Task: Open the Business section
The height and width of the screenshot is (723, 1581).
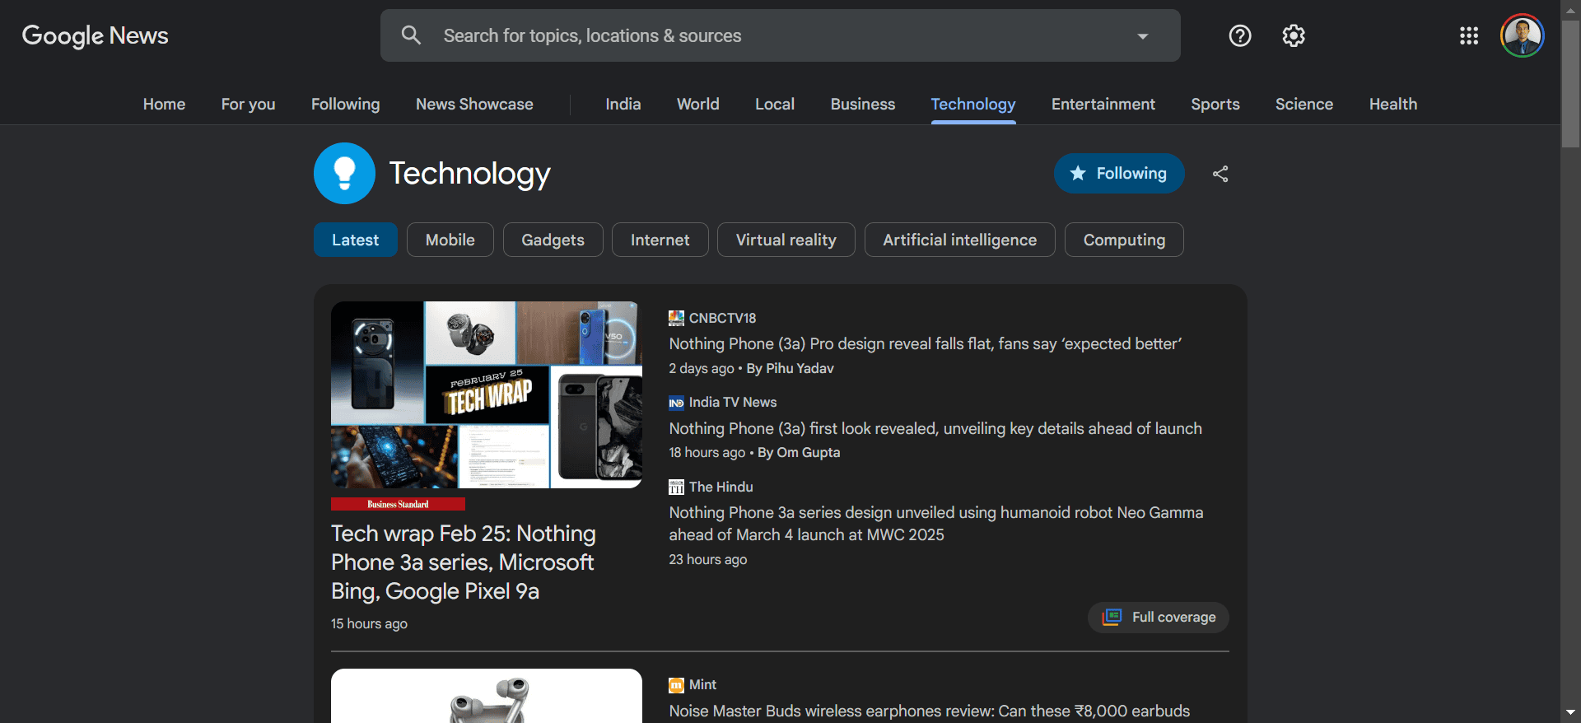Action: [x=862, y=104]
